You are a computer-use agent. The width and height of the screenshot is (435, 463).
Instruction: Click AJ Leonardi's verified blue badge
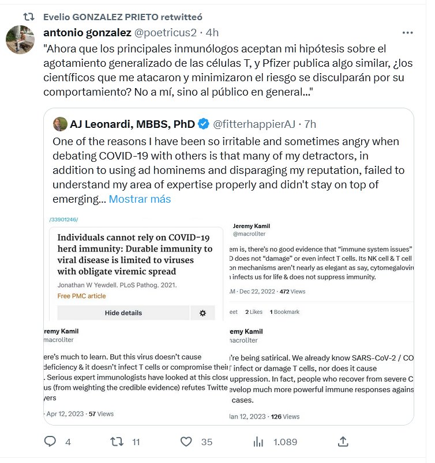204,124
